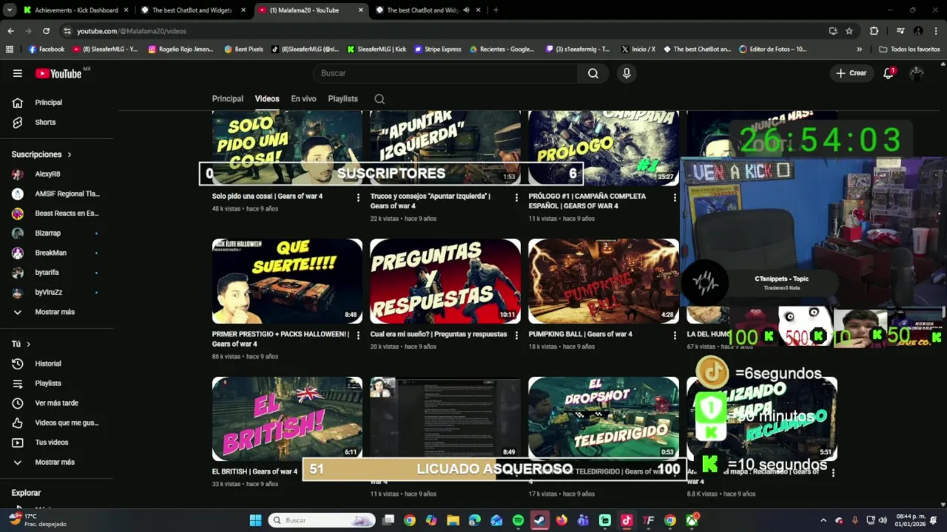Open more options for Cual era mi sueño video
Screen dimensions: 947x532
(516, 335)
